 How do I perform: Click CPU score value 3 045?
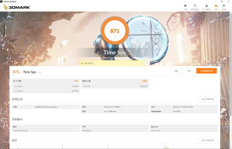[145, 81]
